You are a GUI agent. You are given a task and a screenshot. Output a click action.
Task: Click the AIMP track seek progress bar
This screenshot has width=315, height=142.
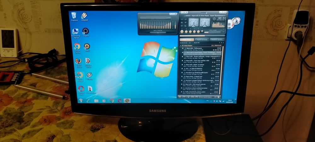click(203, 36)
